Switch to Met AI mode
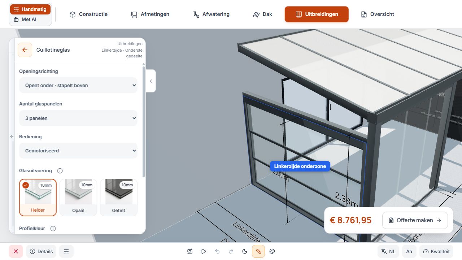The width and height of the screenshot is (462, 260). (30, 19)
